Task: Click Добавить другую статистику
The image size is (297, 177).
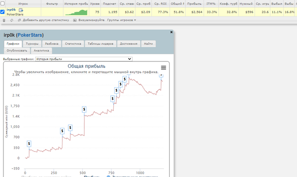Action: click(46, 20)
